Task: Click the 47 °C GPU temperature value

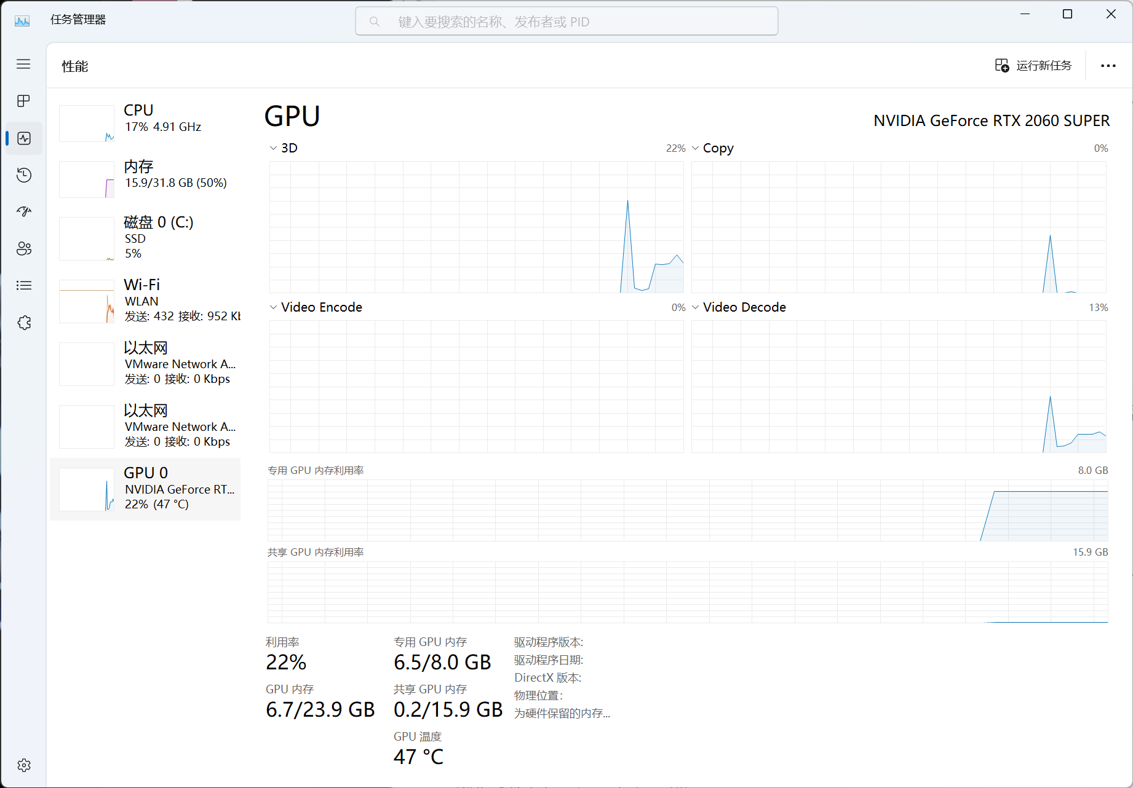Action: 418,757
